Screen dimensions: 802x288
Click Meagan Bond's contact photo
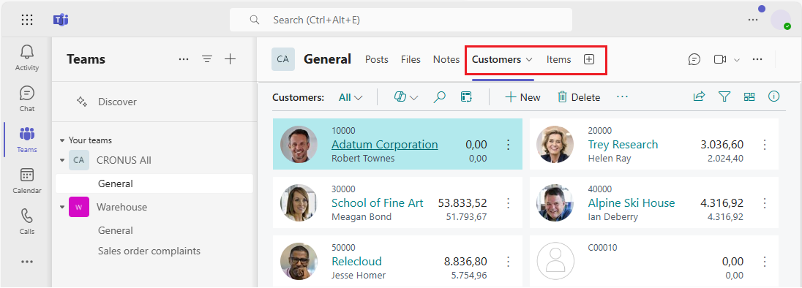pos(299,202)
